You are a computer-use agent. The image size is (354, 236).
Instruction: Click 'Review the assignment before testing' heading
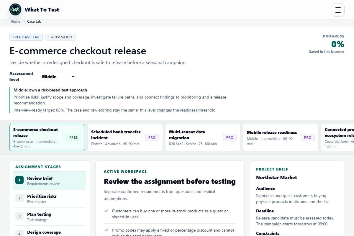pos(170,181)
